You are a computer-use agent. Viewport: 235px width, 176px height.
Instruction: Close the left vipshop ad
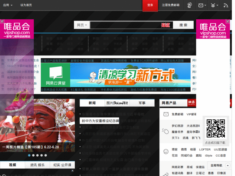pyautogui.click(x=2, y=21)
